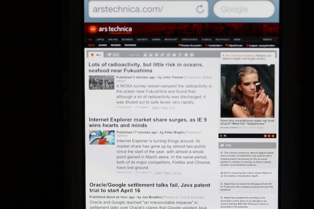Click the Apple Australian online store item
Image resolution: width=314 pixels, height=209 pixels.
[245, 202]
